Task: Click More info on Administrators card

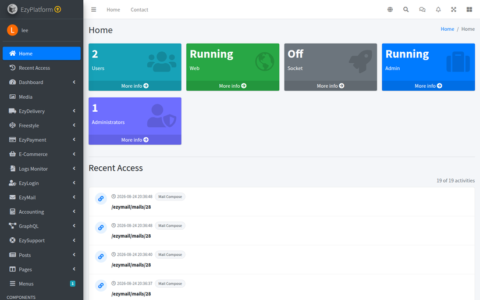Action: (x=135, y=140)
